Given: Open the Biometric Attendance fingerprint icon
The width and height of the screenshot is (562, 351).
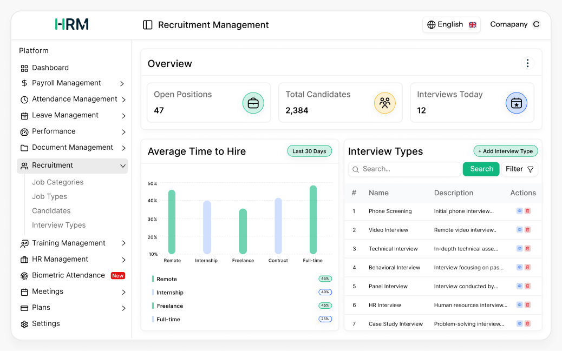Looking at the screenshot, I should click(x=25, y=275).
